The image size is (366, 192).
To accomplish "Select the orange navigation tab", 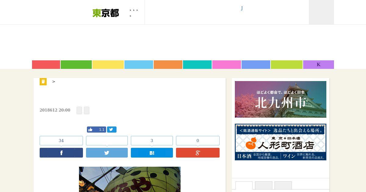I will pyautogui.click(x=168, y=65).
